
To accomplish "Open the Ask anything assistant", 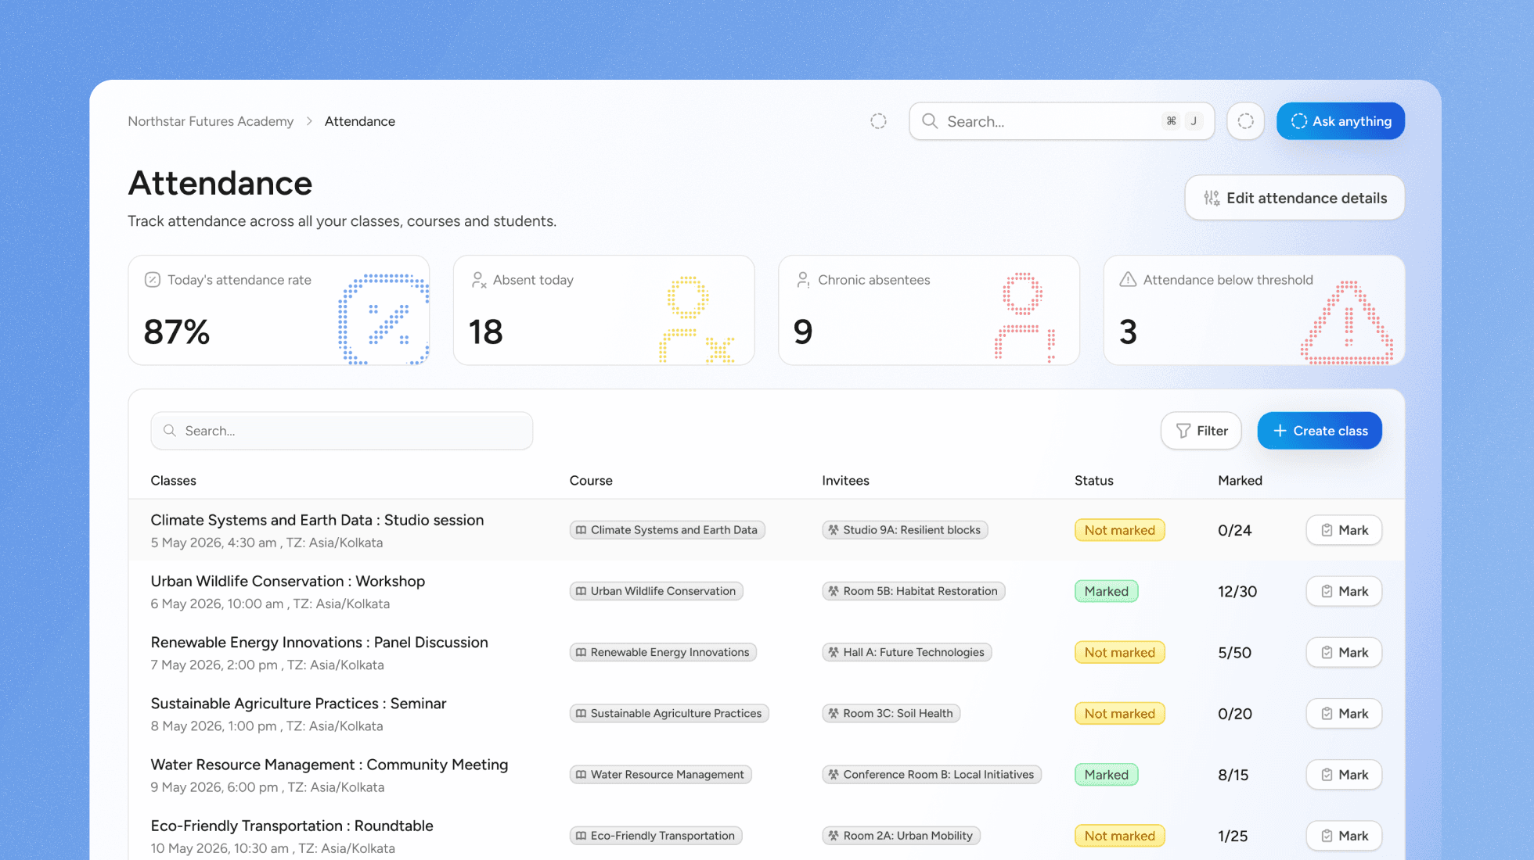I will coord(1341,121).
